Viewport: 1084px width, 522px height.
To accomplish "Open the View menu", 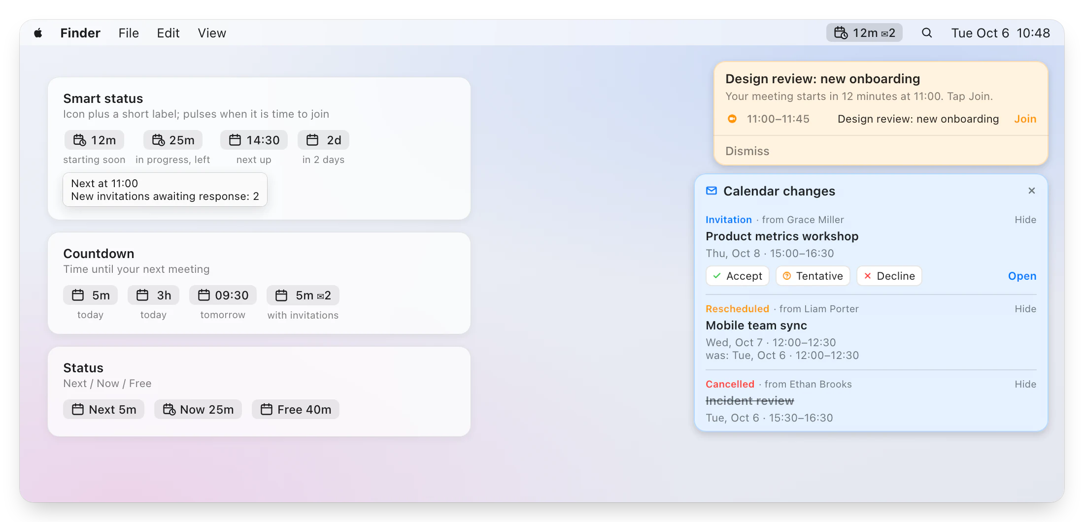I will coord(212,33).
